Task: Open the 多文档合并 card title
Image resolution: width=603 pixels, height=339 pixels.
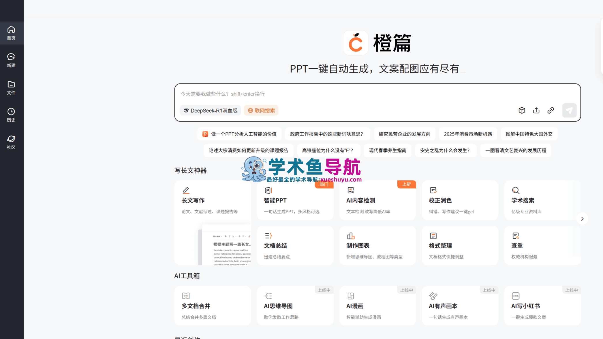Action: [196, 306]
